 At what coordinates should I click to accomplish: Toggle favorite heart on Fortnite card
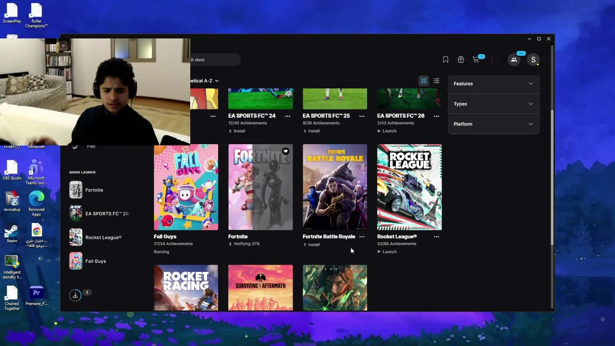click(x=285, y=151)
